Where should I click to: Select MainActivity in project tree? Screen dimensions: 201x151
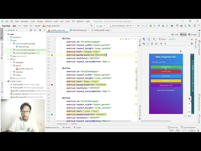(x=22, y=47)
